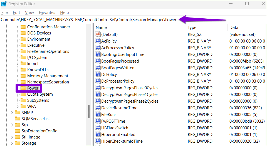Screen dimensions: 267x146
Task: Maximize the Registry Editor window
Action: coord(247,4)
